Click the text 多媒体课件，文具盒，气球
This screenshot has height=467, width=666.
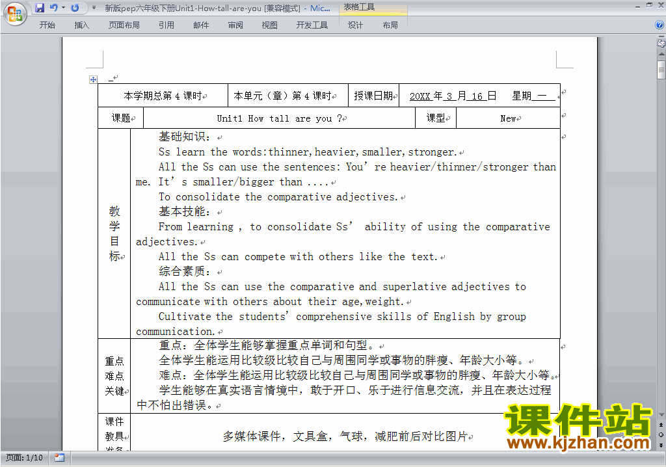click(345, 436)
